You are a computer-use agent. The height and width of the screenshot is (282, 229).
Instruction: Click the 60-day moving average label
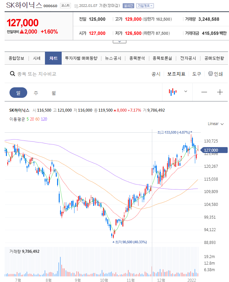pos(37,119)
